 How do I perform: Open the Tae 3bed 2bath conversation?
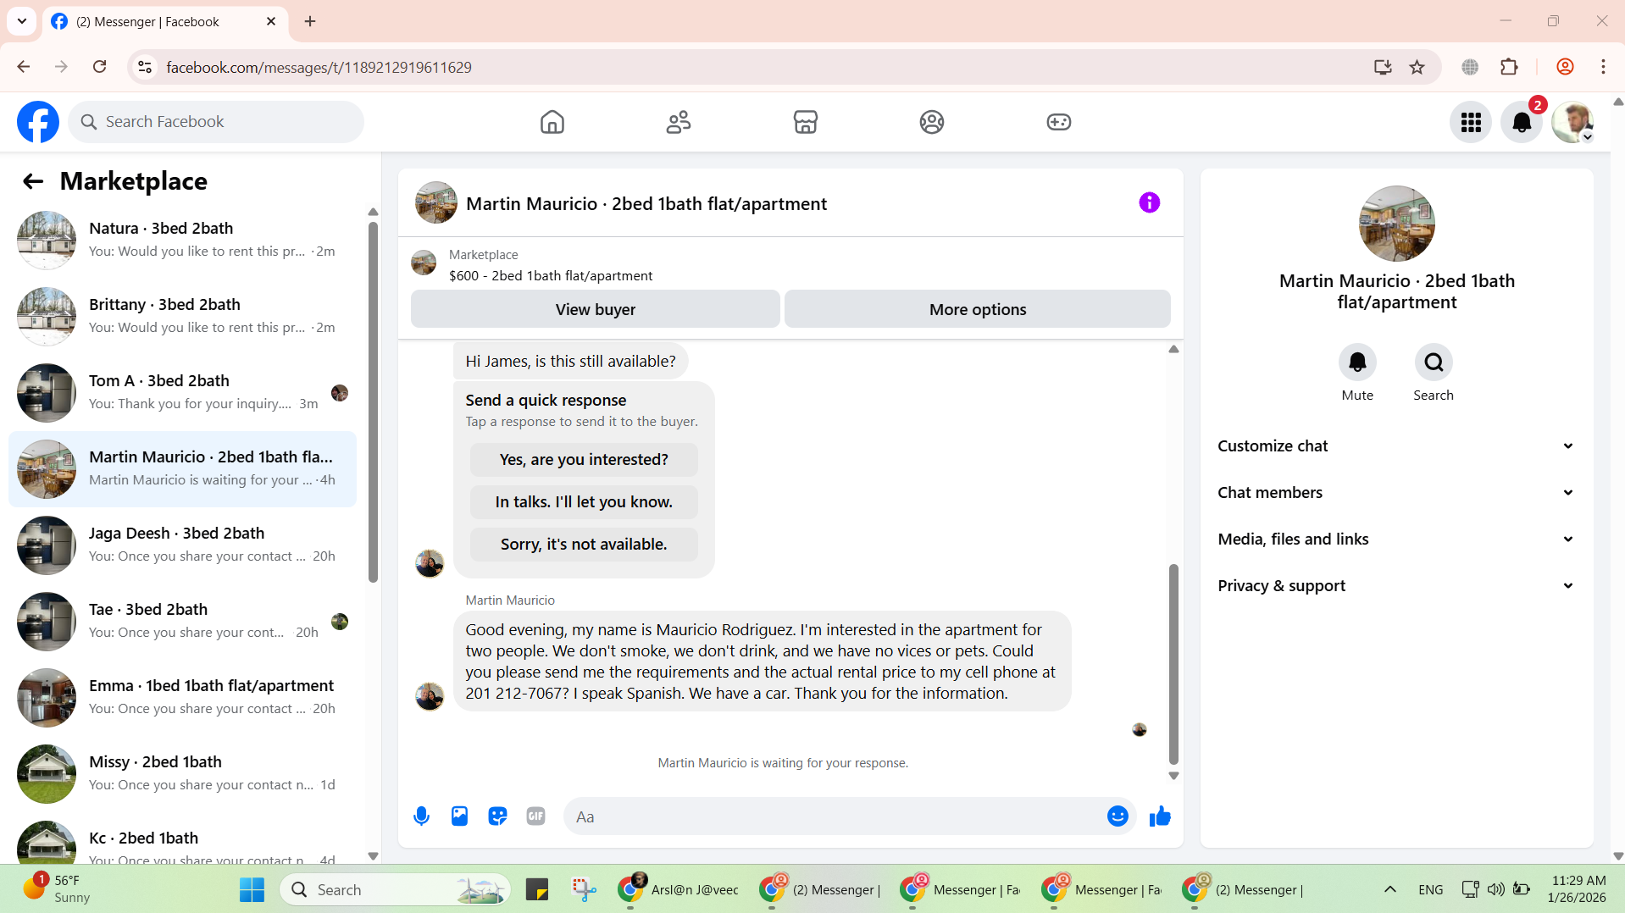click(182, 622)
